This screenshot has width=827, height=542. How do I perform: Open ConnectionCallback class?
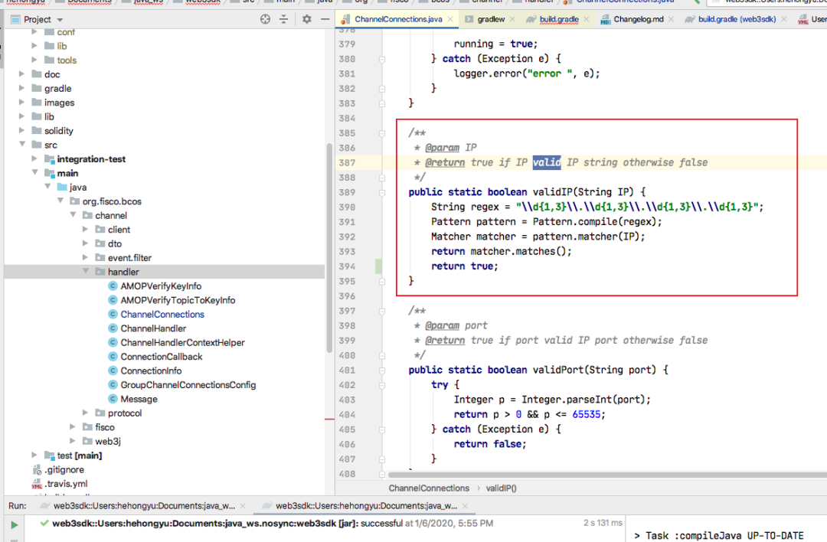coord(162,357)
